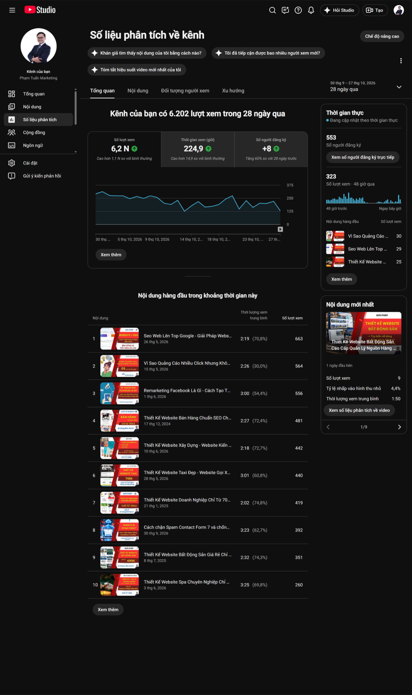
Task: Click the Tạo create button
Action: pyautogui.click(x=375, y=10)
